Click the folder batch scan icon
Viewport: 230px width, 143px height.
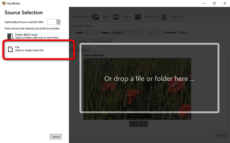10,36
